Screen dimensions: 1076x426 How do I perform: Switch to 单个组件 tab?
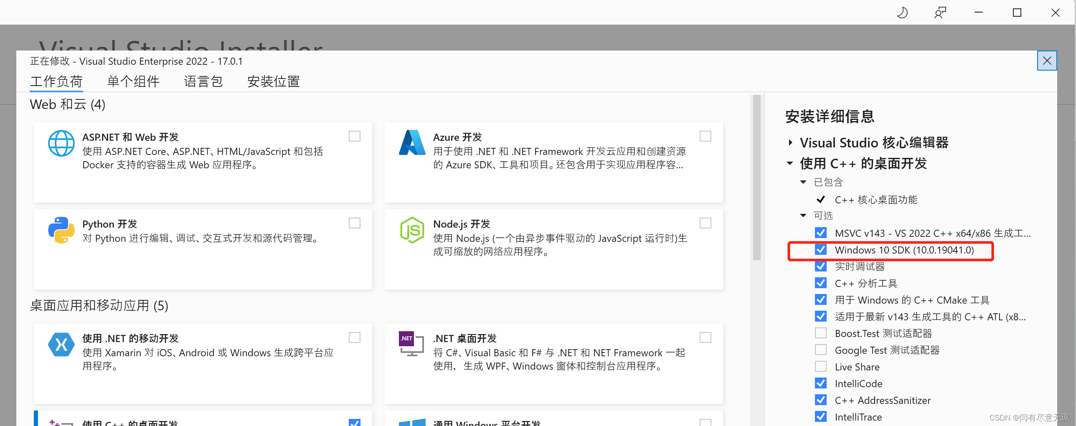[x=133, y=81]
